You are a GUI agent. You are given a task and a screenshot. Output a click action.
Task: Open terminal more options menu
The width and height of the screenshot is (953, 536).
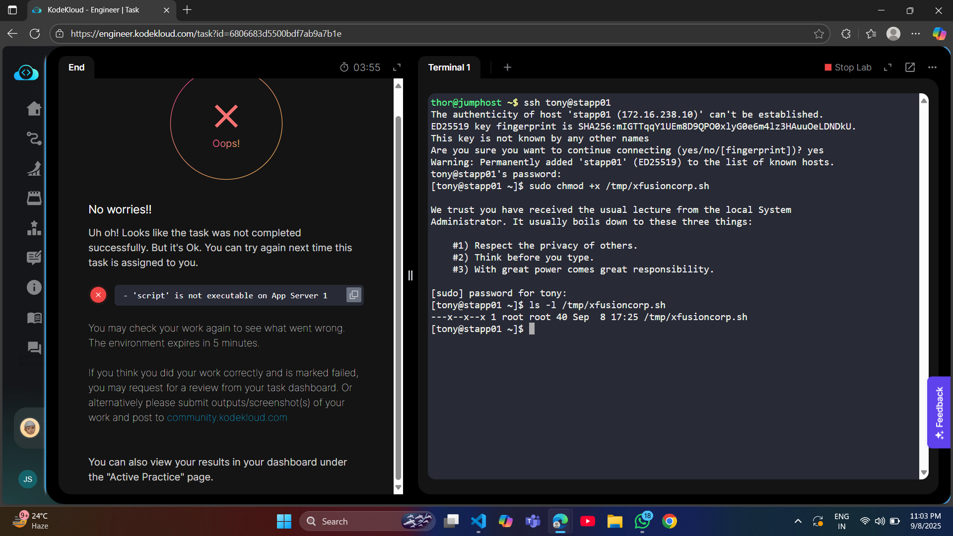pyautogui.click(x=932, y=67)
